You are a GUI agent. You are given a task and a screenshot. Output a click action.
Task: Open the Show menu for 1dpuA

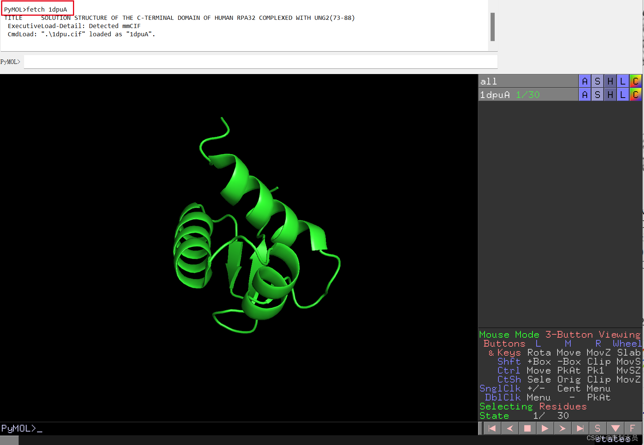(598, 95)
